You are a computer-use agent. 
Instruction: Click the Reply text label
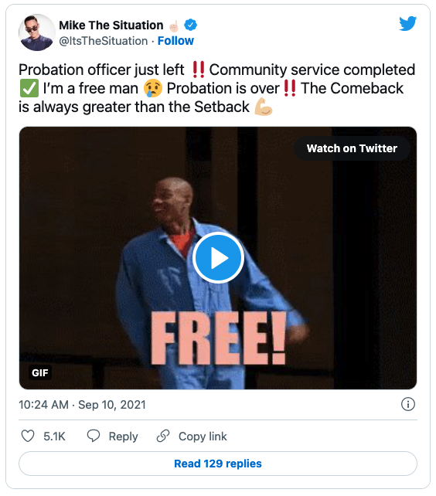tap(123, 437)
